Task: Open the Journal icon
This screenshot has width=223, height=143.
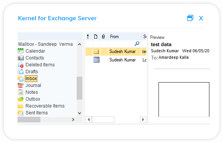Action: [x=21, y=85]
